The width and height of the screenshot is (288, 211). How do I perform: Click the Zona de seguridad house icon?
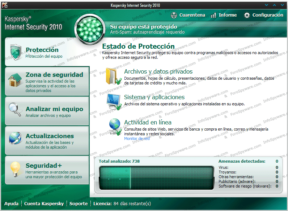tap(15, 80)
